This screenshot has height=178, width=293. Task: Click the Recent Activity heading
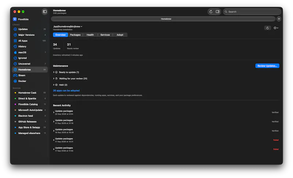click(62, 105)
